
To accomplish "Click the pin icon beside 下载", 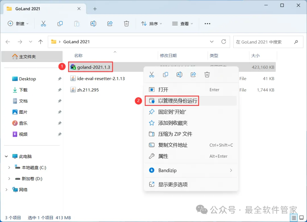I will pyautogui.click(x=59, y=90).
